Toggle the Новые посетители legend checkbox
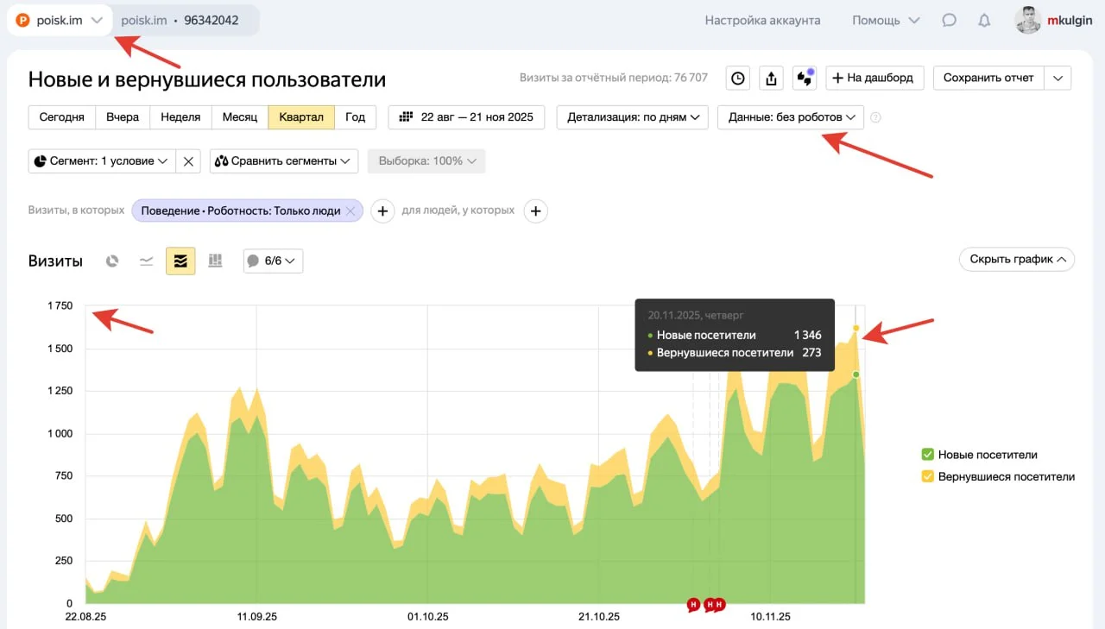This screenshot has height=629, width=1105. [928, 455]
